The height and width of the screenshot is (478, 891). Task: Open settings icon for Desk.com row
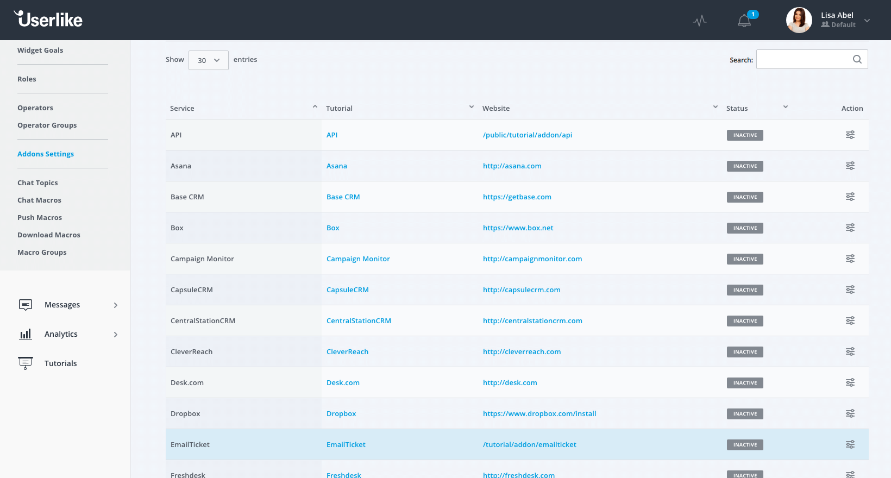[x=850, y=382]
